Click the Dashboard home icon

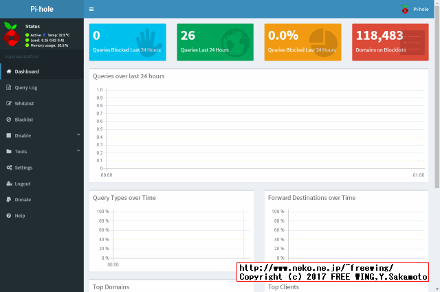pos(8,71)
